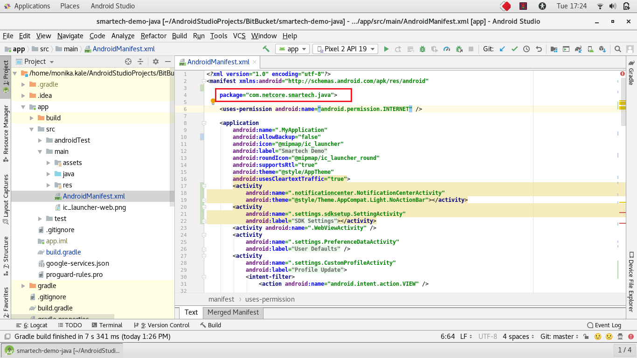Click the Run Anything icon in toolbar
The image size is (637, 358).
(566, 49)
